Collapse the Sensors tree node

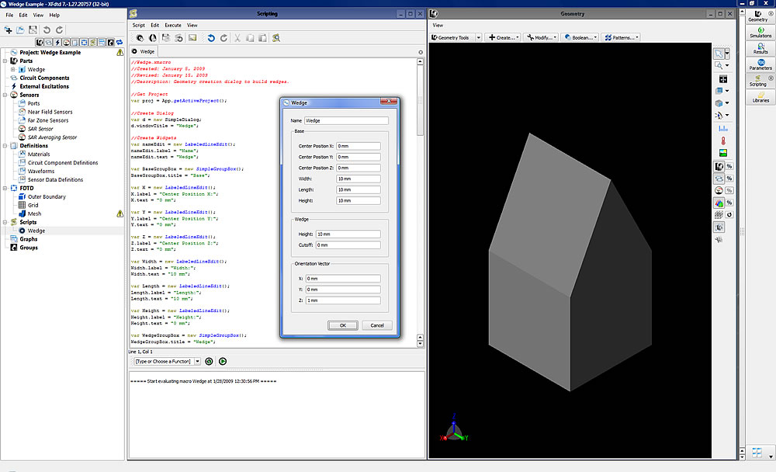tap(5, 95)
